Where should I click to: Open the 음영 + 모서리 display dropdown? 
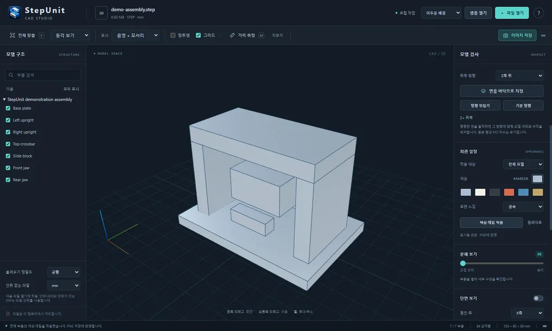[x=136, y=35]
